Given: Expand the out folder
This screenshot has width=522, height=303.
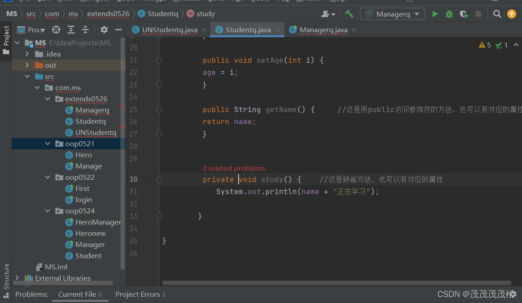Looking at the screenshot, I should [x=27, y=65].
